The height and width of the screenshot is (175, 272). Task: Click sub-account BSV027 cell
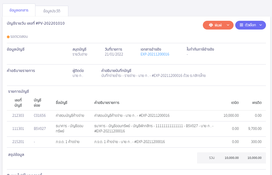tap(40, 129)
